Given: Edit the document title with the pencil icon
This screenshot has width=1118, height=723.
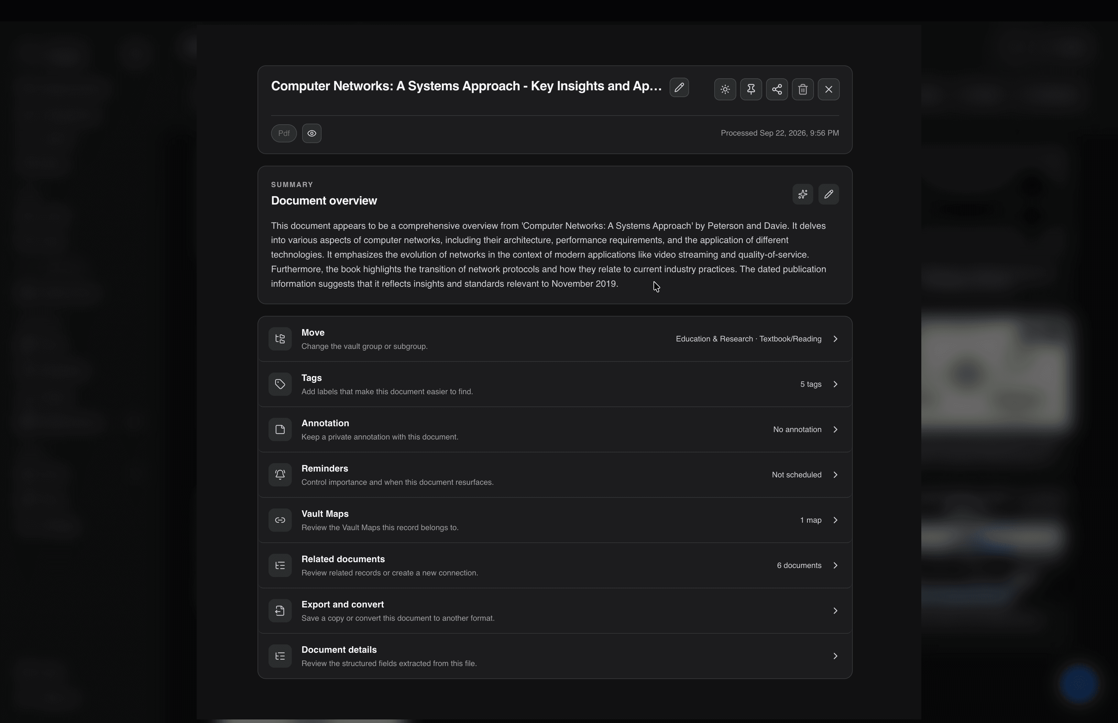Looking at the screenshot, I should [x=679, y=87].
